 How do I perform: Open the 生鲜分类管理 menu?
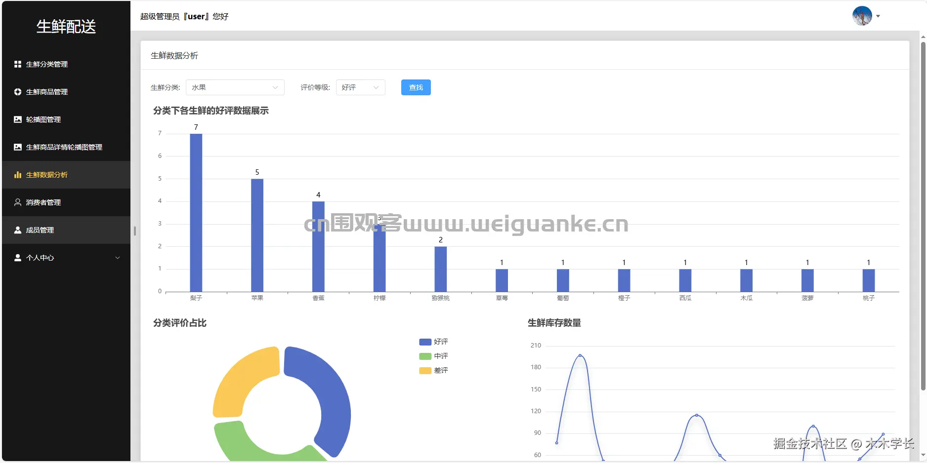(66, 64)
